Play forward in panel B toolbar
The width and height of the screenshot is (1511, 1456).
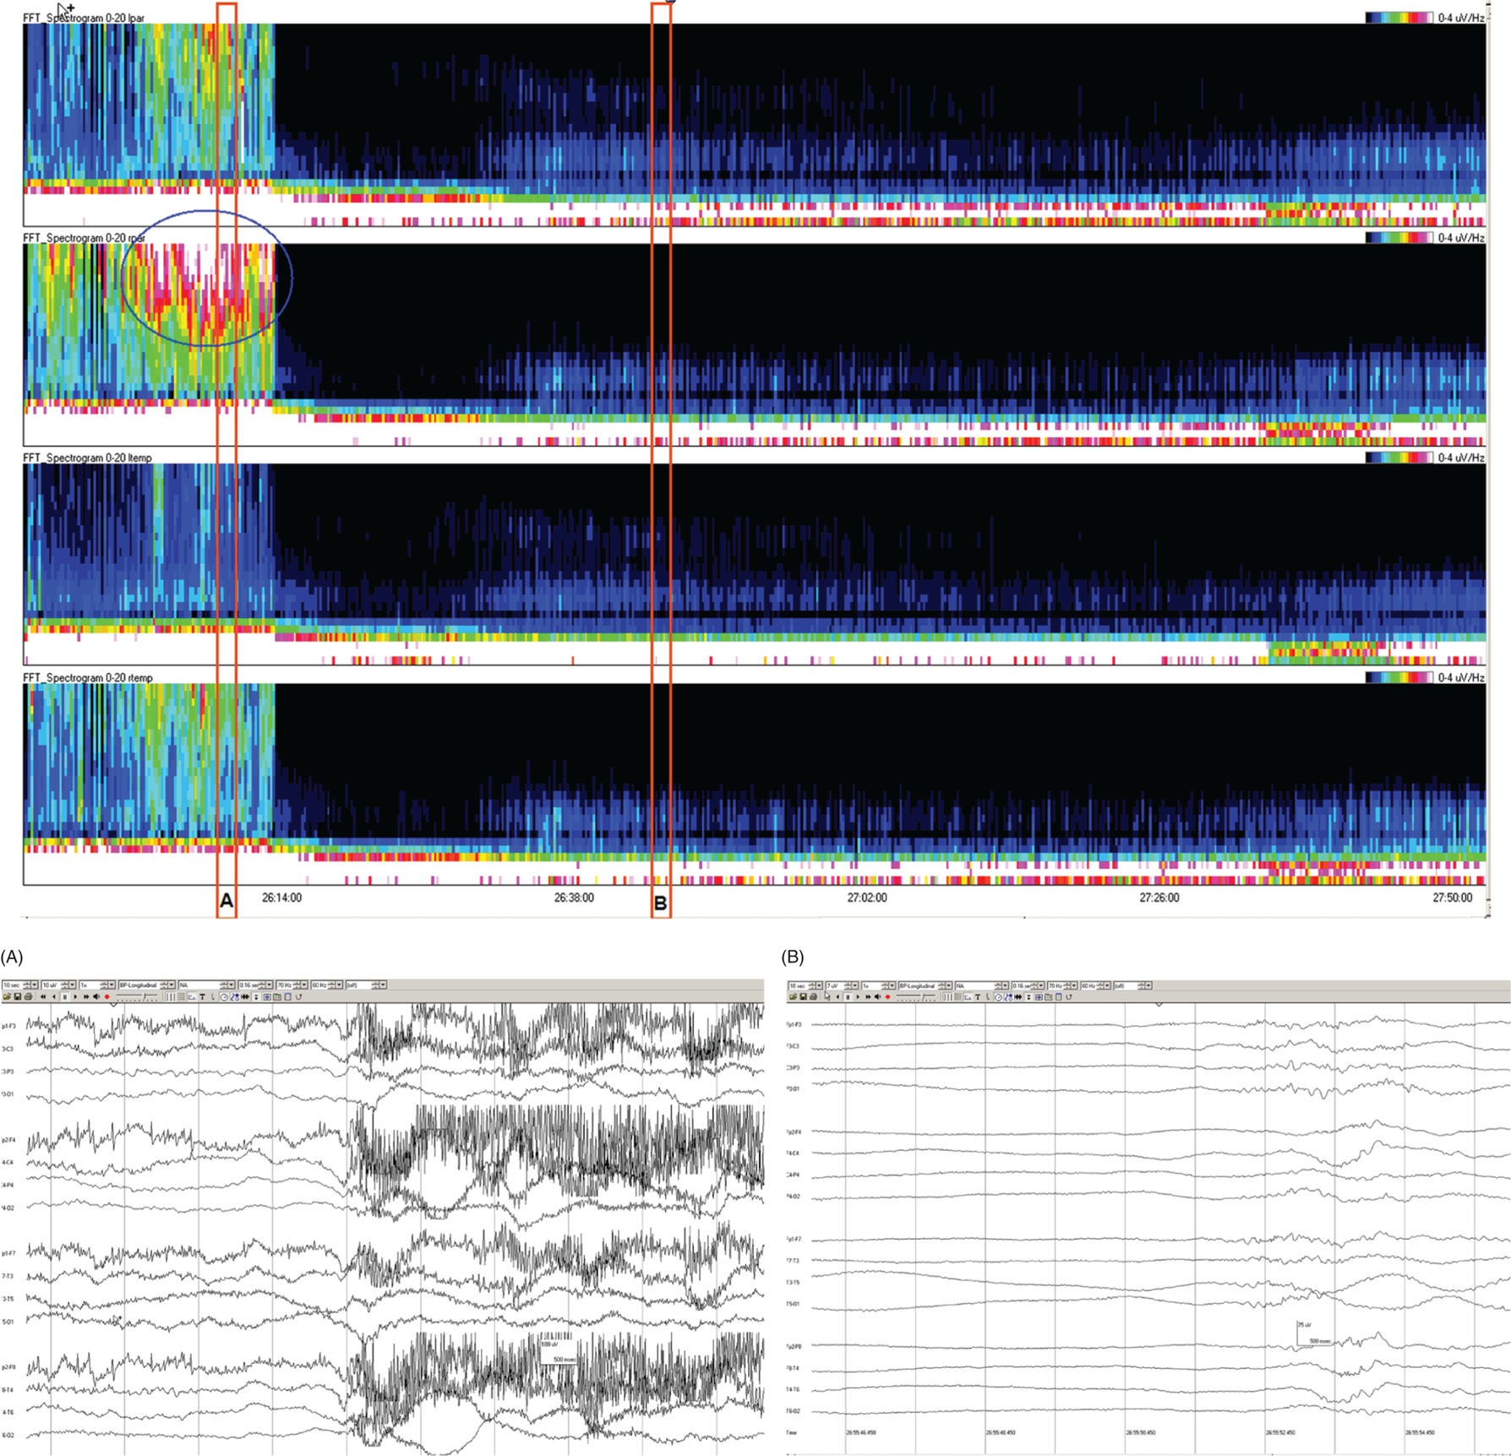tap(858, 997)
